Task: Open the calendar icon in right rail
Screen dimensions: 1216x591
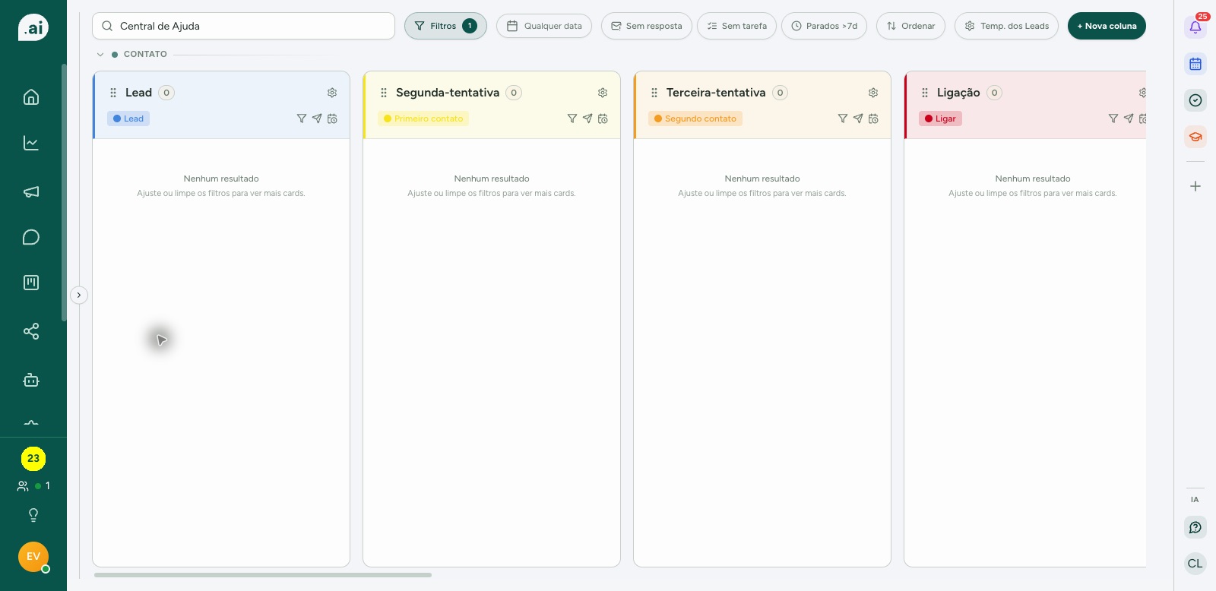Action: pos(1195,64)
